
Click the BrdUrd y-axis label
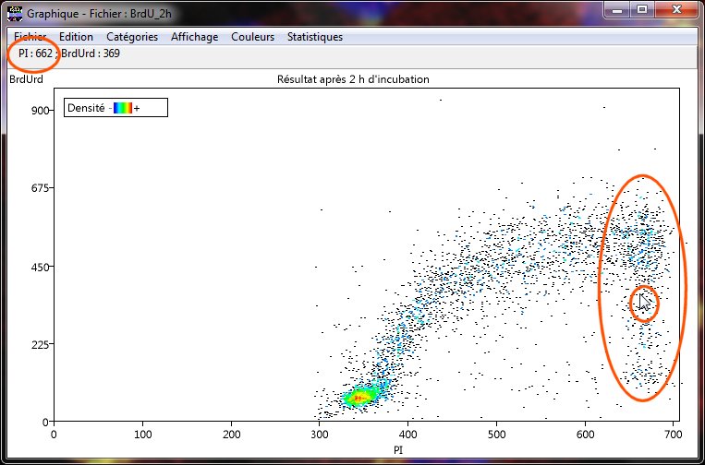point(24,79)
